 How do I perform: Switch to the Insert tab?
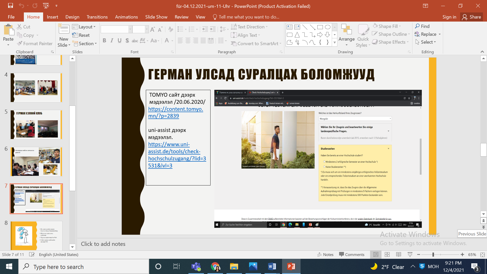[x=53, y=17]
